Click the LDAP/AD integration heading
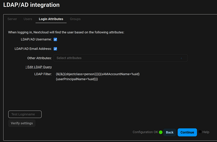The image size is (217, 142). 31,5
